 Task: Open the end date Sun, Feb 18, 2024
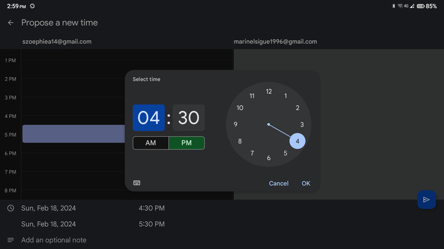click(48, 224)
